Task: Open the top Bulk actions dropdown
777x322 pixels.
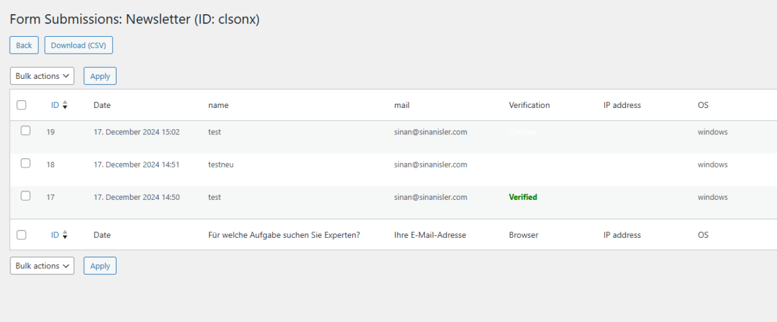Action: [42, 76]
